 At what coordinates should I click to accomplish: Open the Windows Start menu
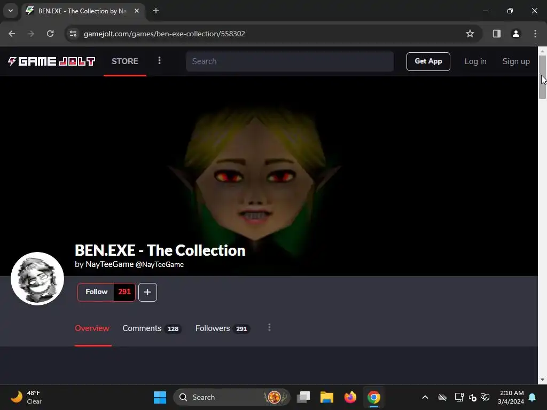[160, 397]
